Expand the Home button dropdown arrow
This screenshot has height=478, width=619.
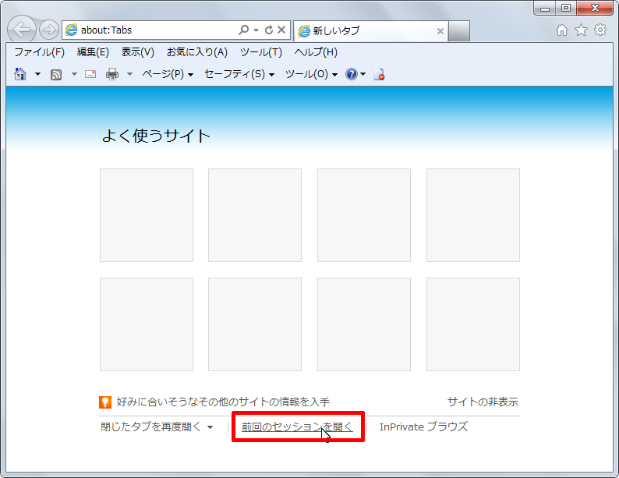37,74
